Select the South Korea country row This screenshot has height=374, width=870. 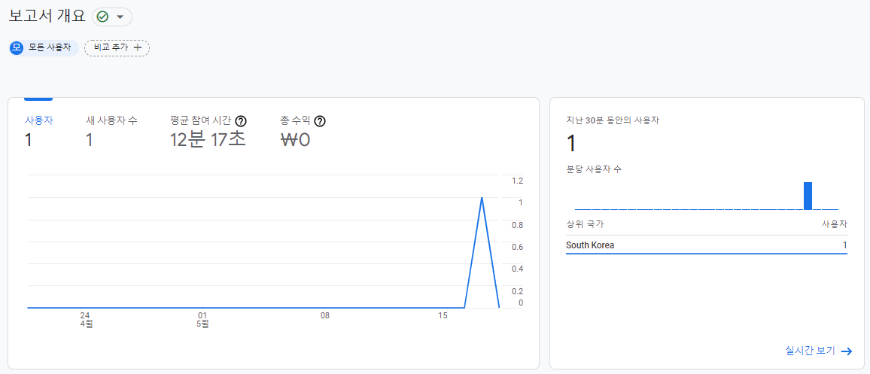tap(707, 245)
